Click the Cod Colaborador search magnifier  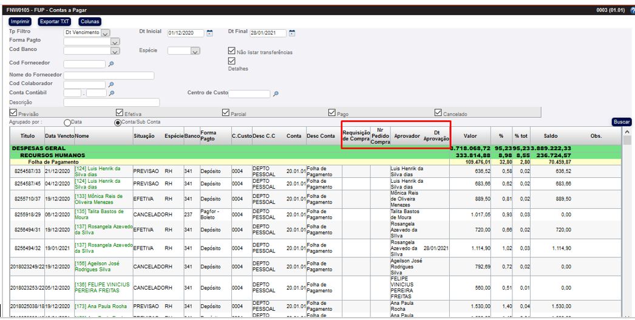111,84
